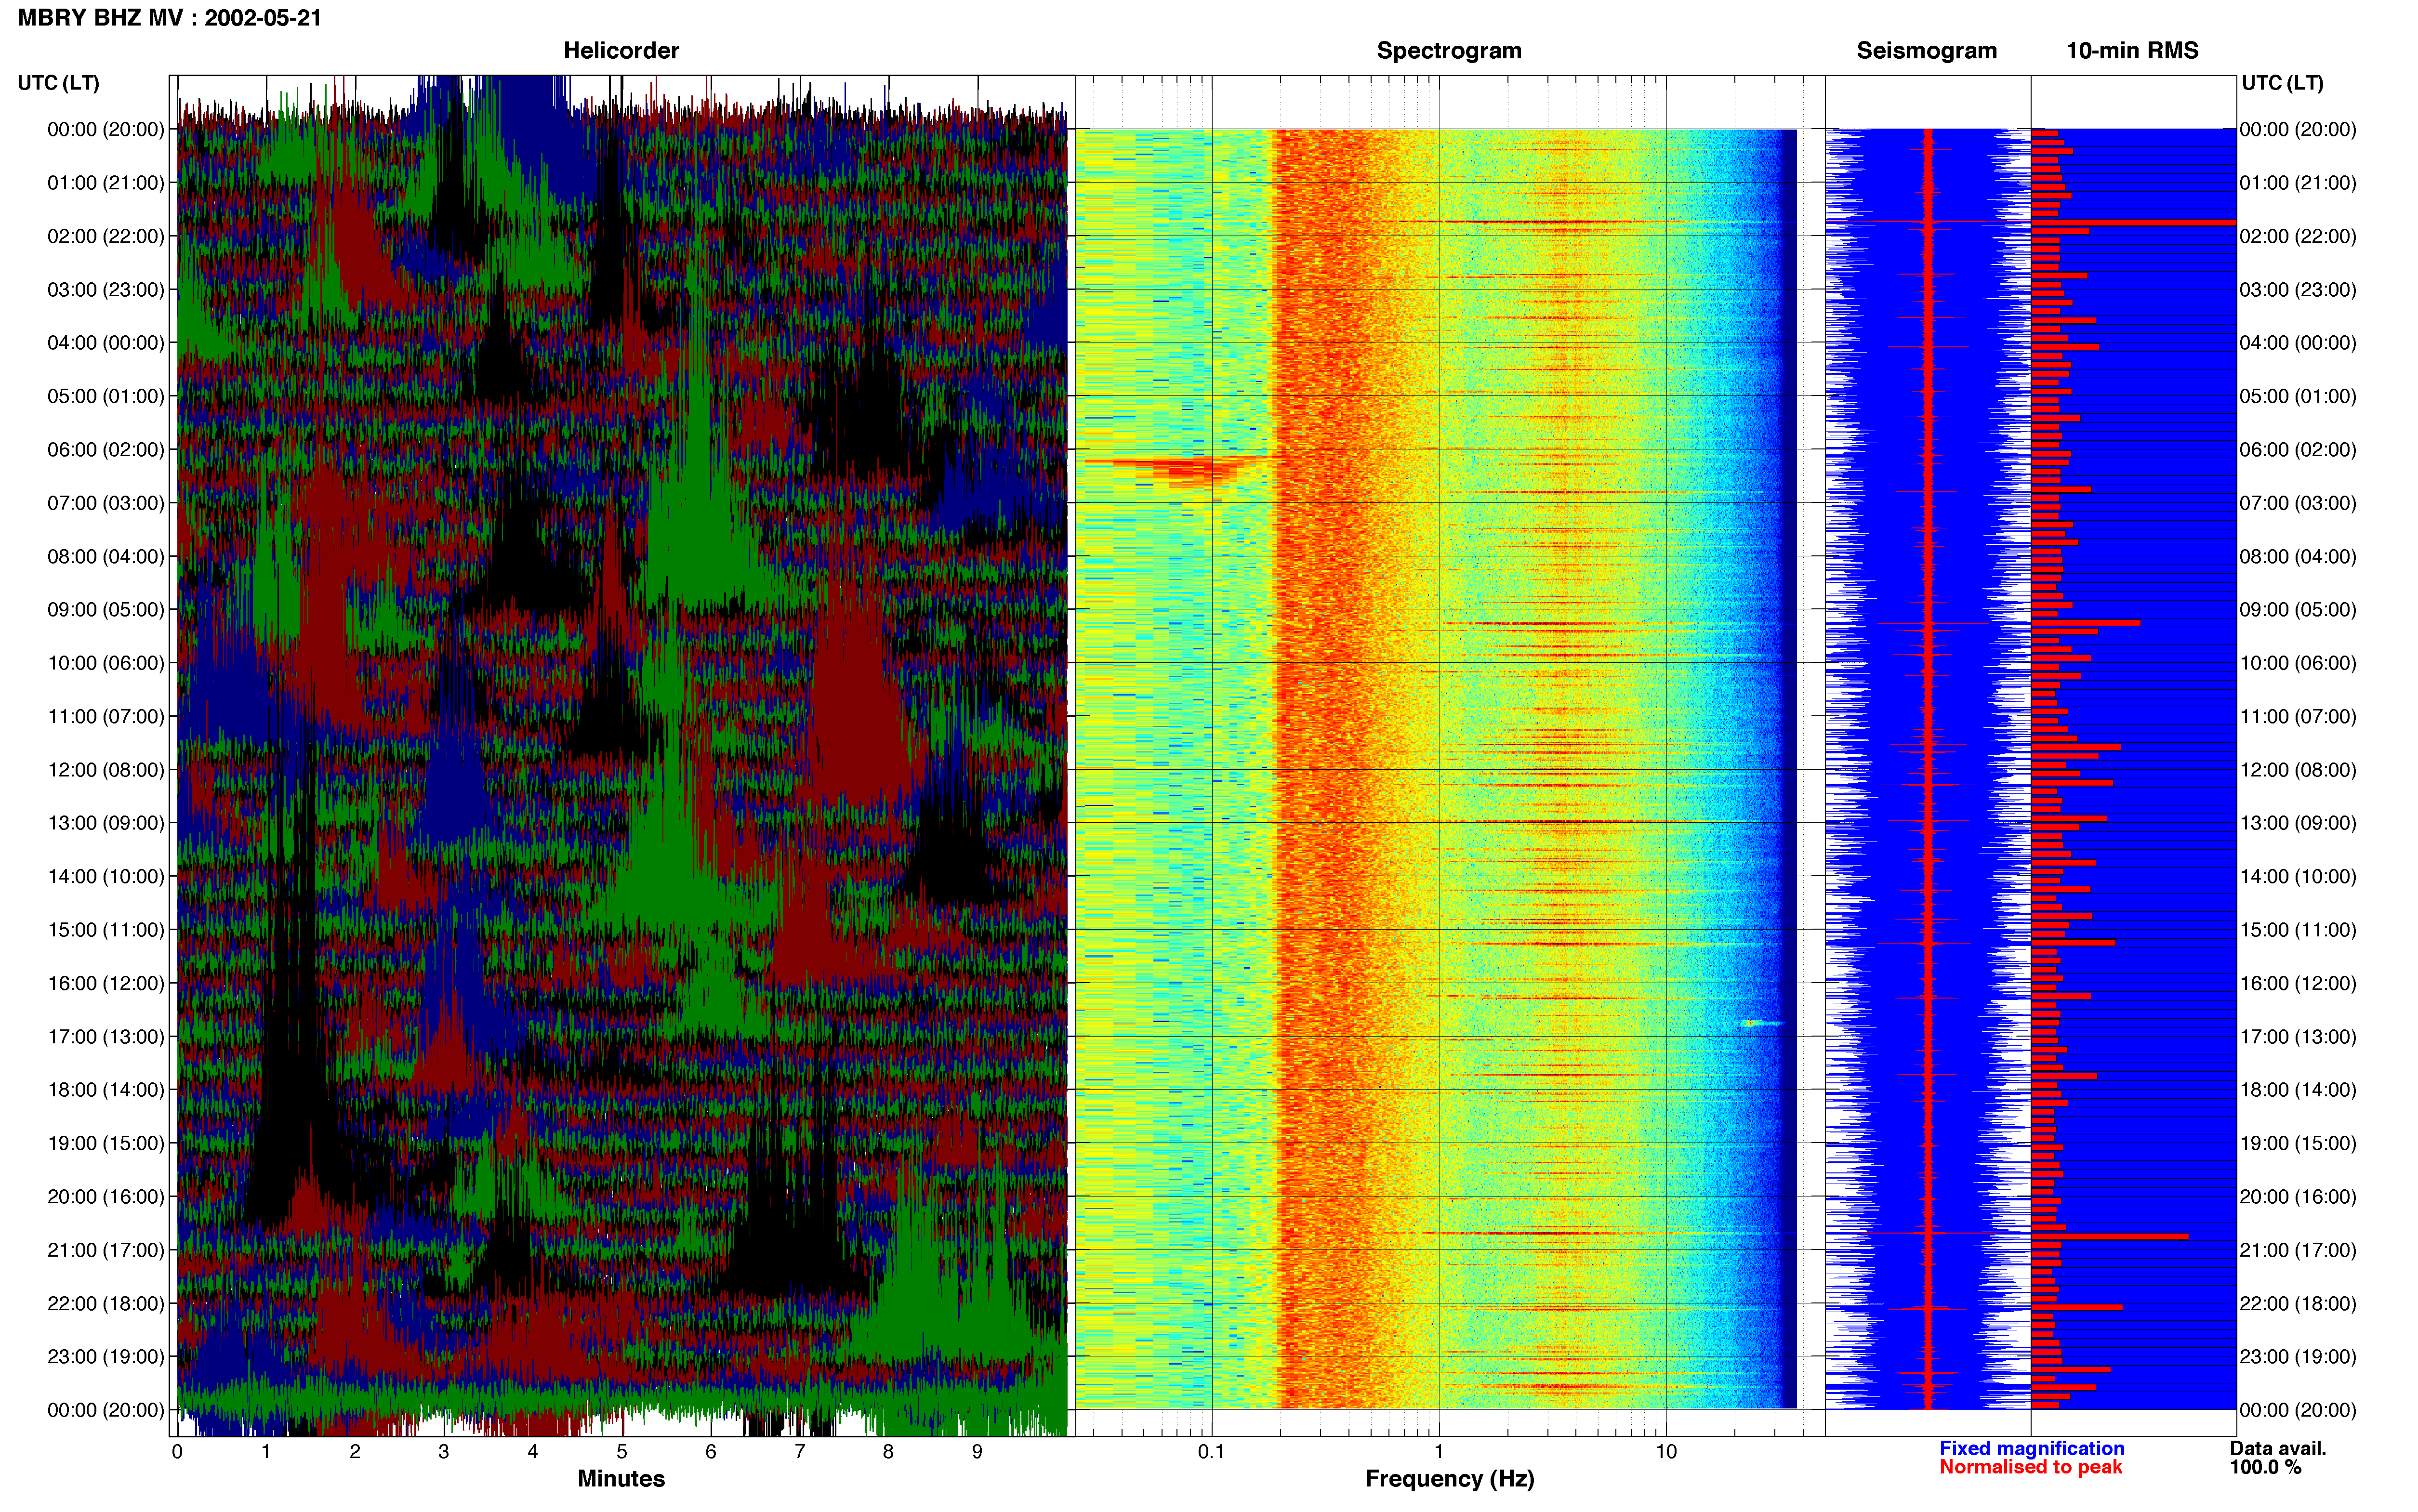
Task: Click the 'Frequency (Hz)' axis label
Action: pos(1449,1479)
